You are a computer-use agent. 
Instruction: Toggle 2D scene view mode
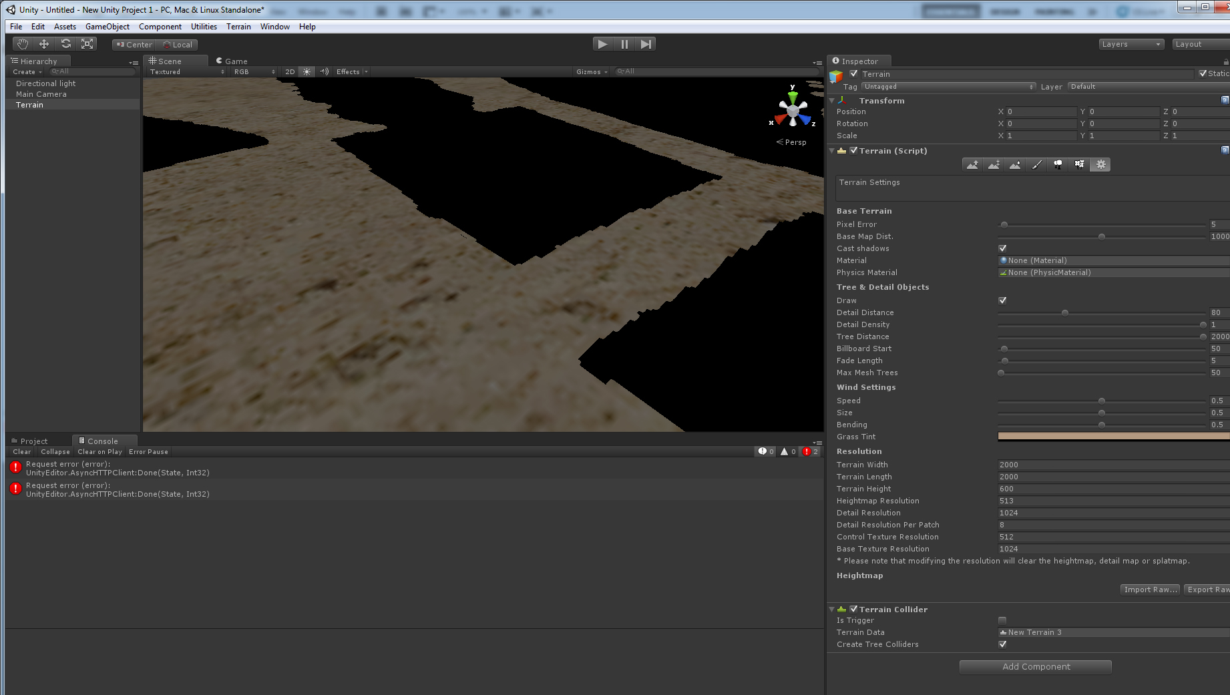pyautogui.click(x=290, y=71)
